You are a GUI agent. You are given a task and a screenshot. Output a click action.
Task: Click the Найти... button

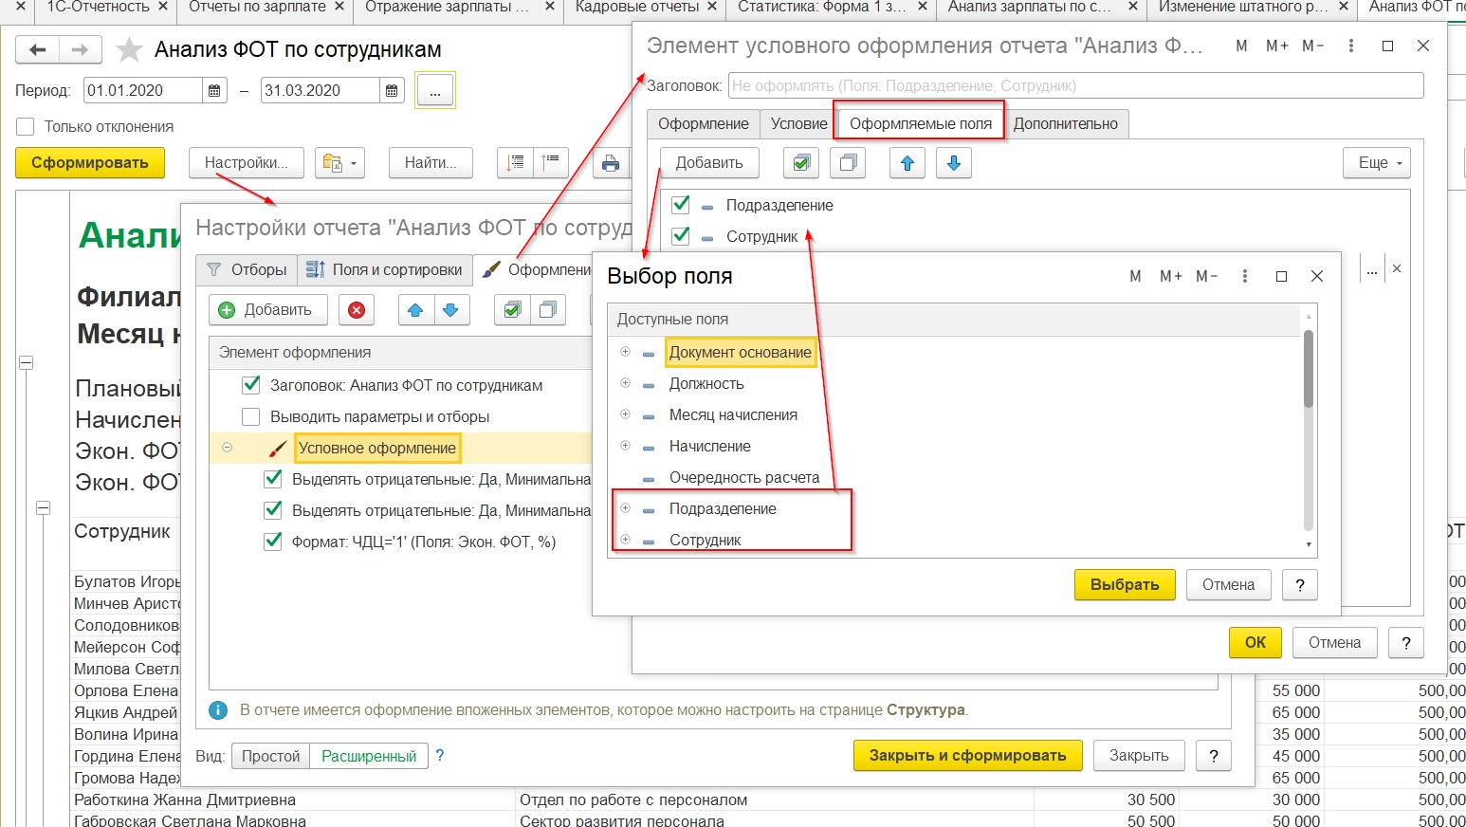[x=431, y=163]
